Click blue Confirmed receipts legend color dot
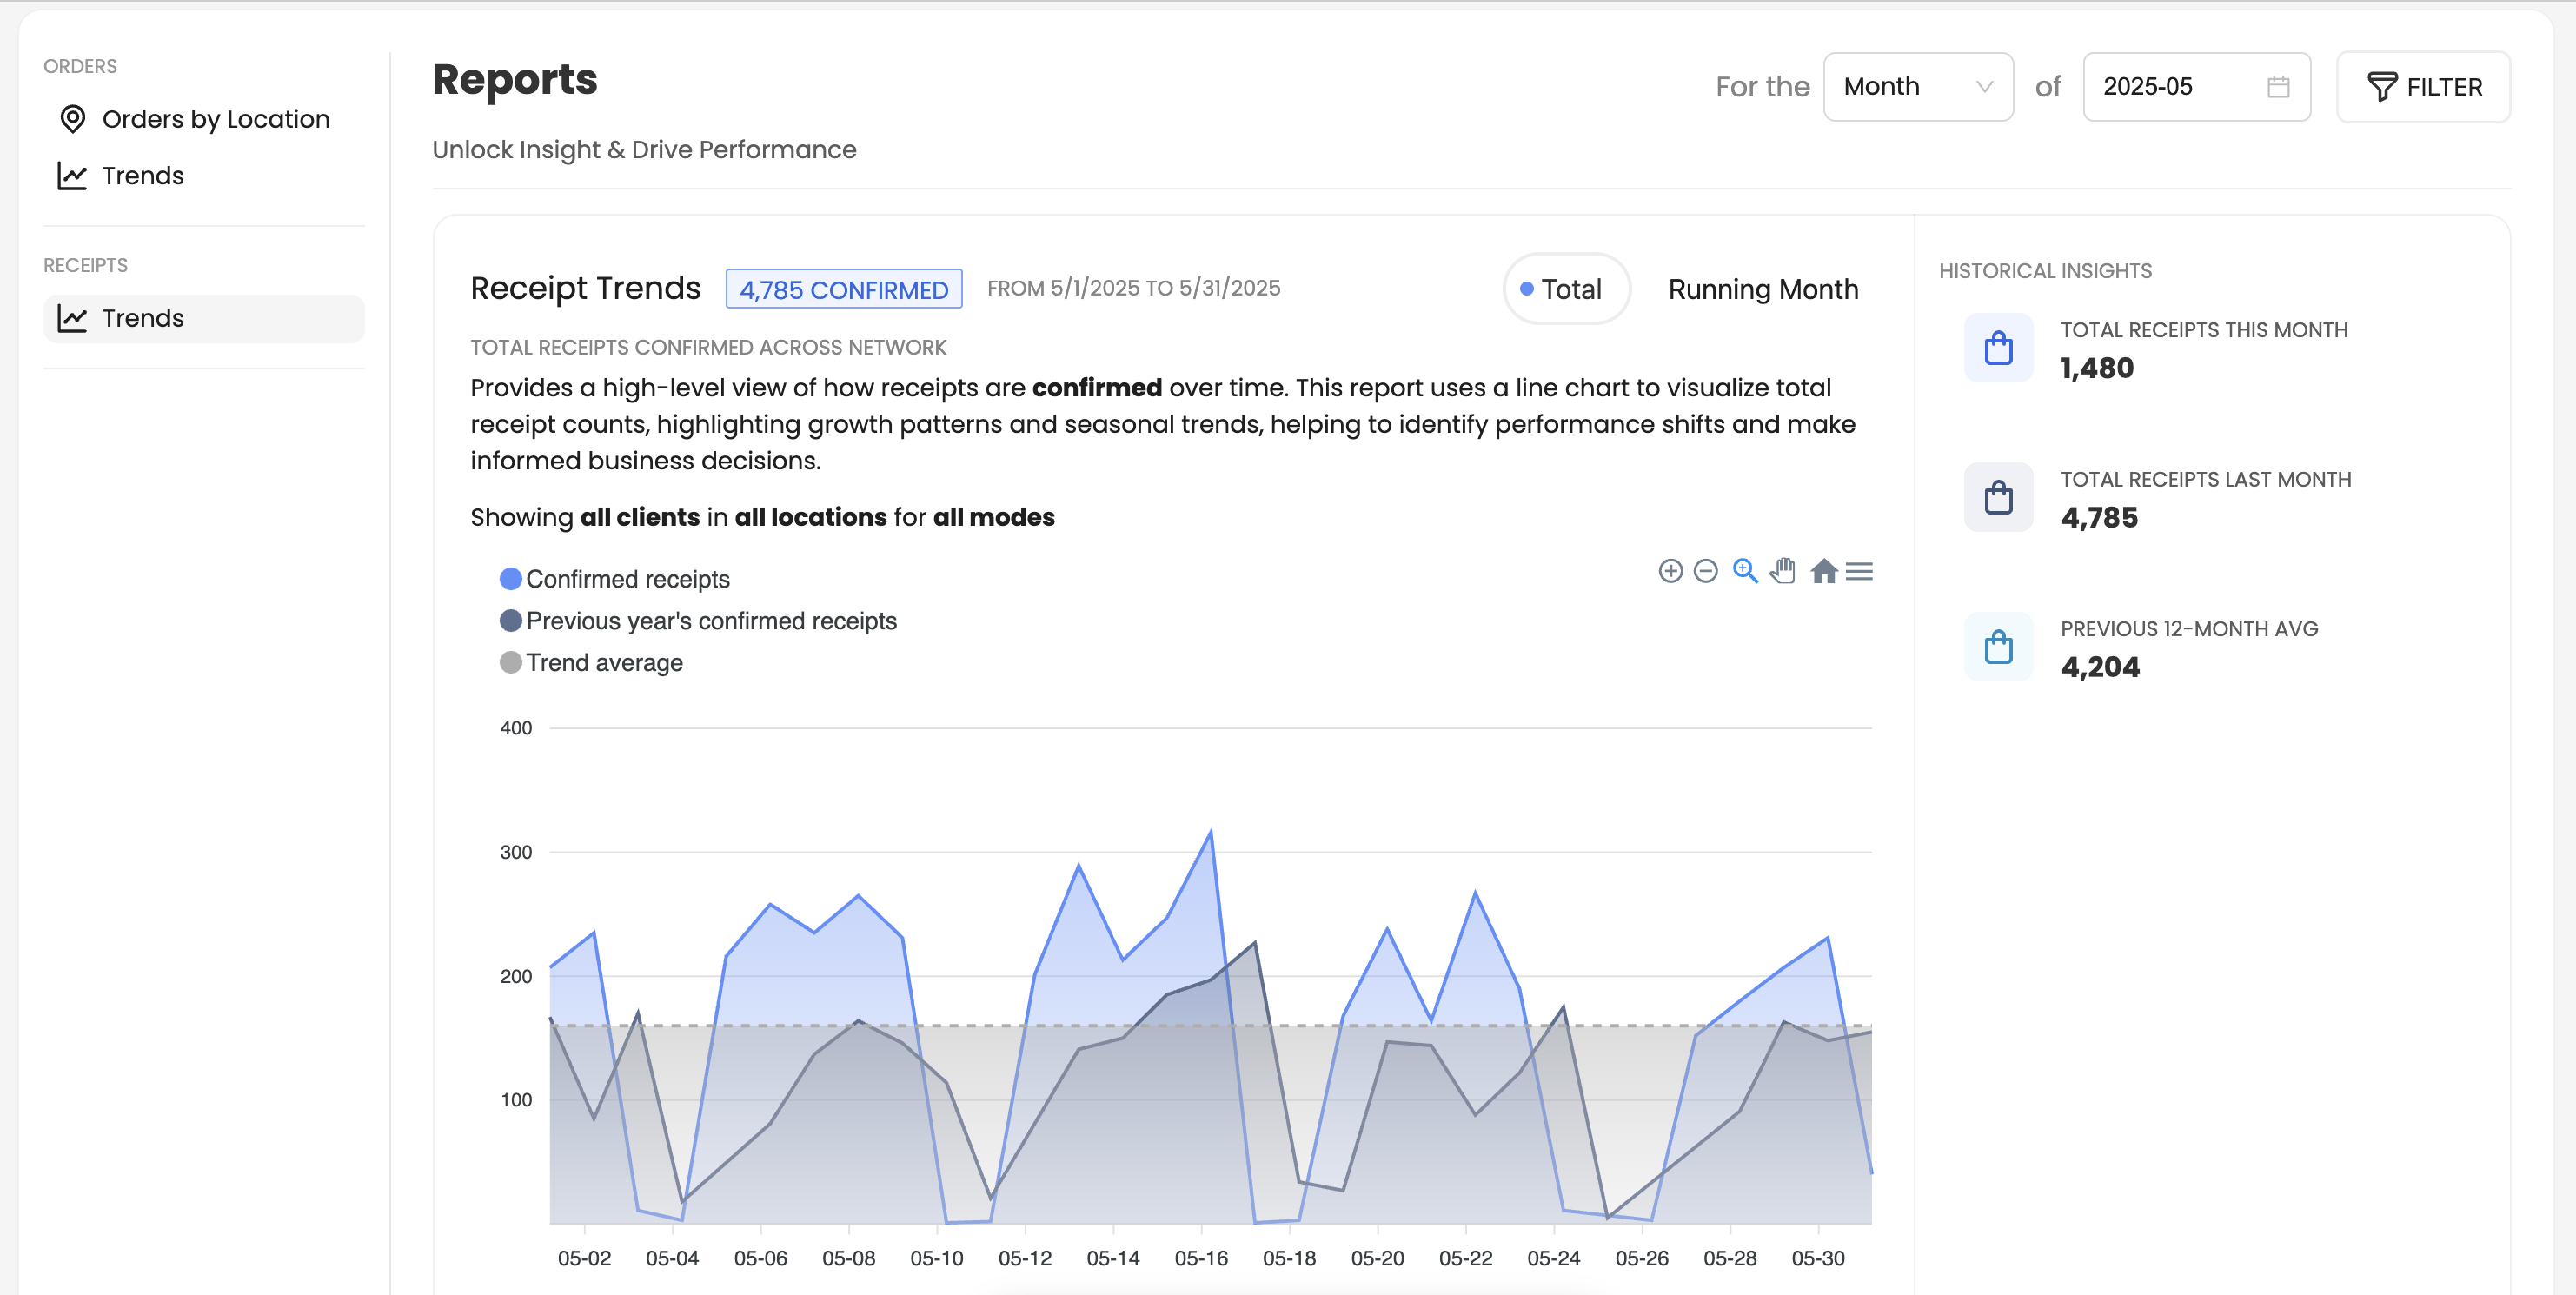The height and width of the screenshot is (1295, 2576). tap(510, 579)
